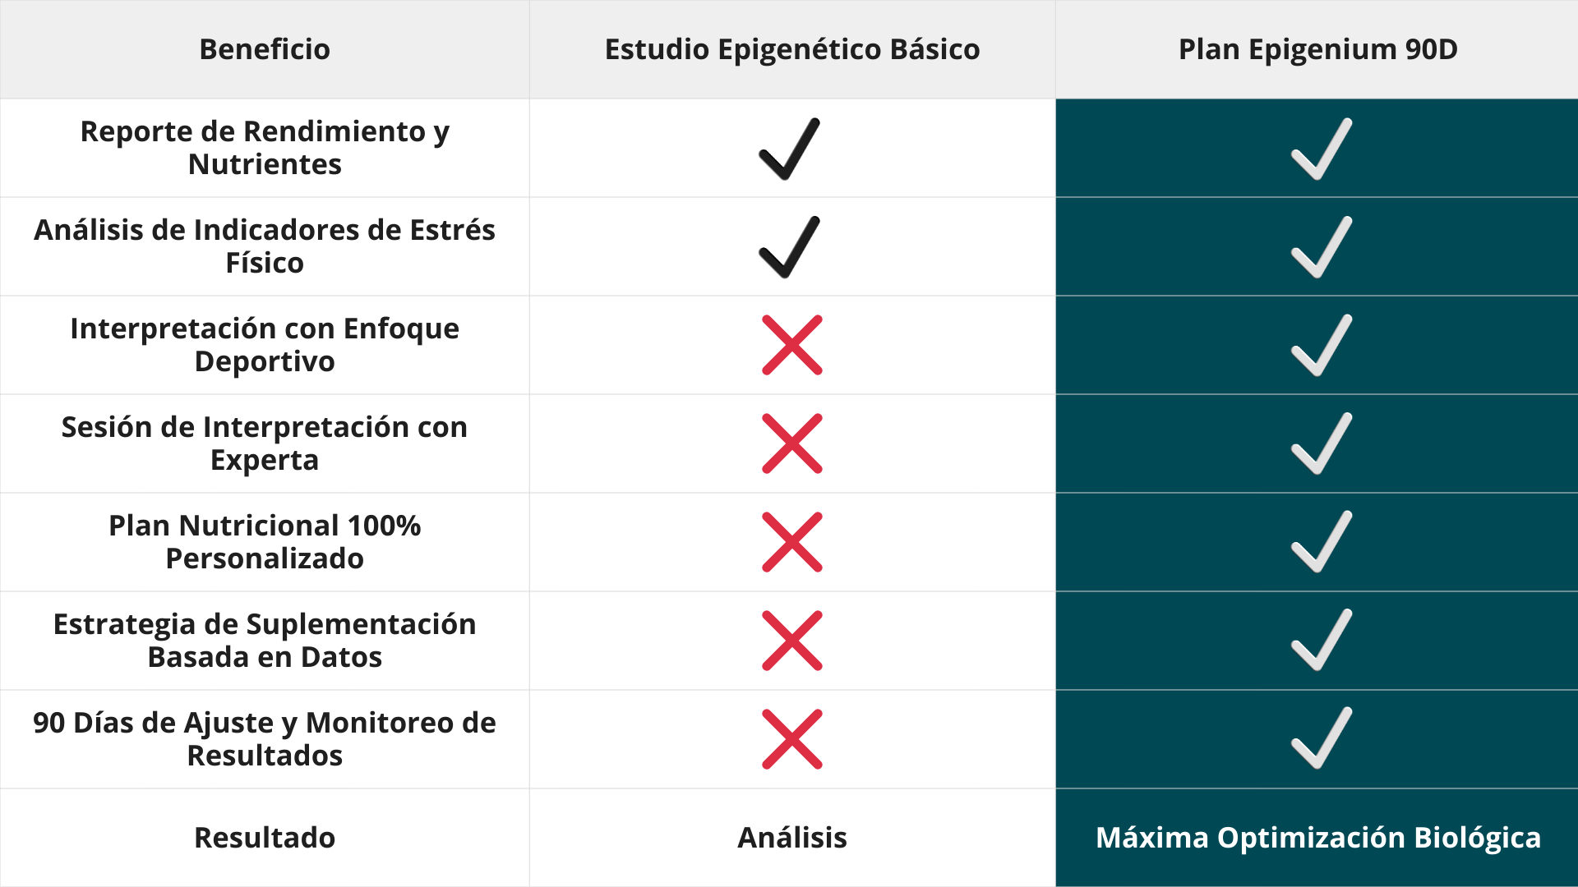Click red X for Sesión con Experta

tap(792, 443)
